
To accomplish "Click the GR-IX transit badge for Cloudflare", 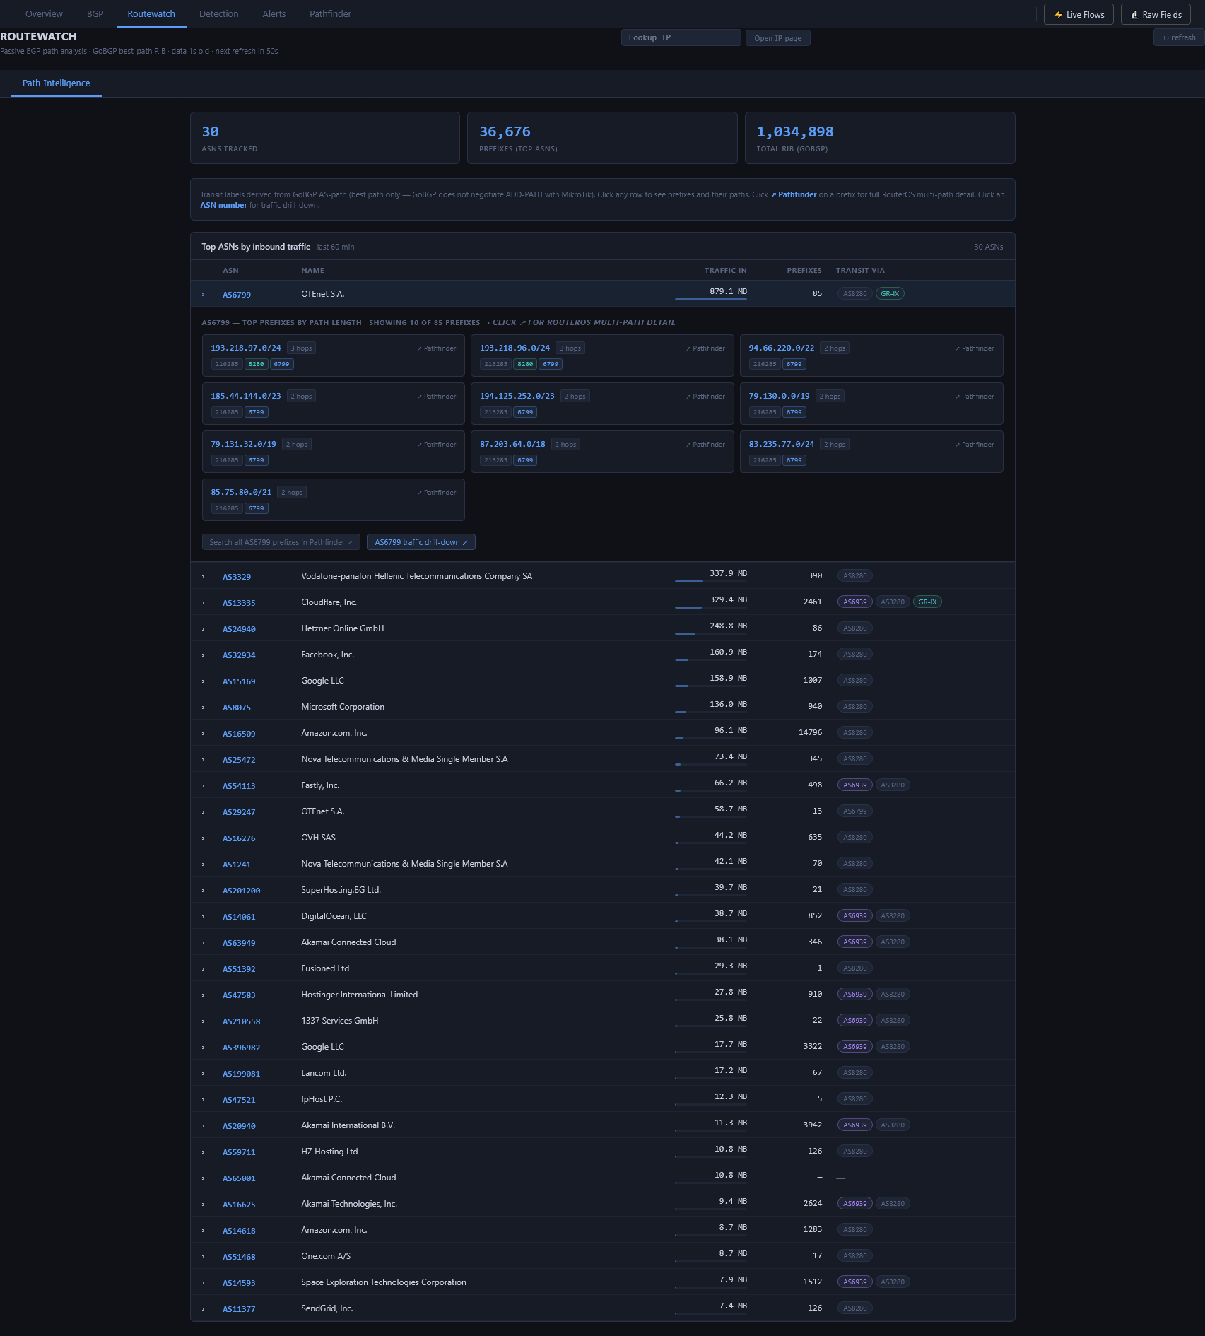I will tap(927, 602).
